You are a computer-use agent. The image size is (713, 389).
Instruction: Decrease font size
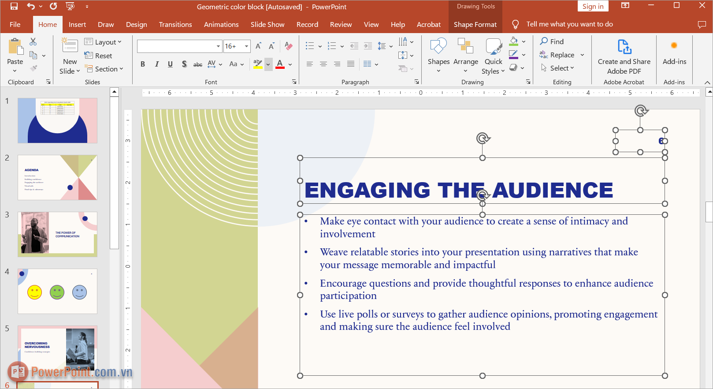click(271, 46)
